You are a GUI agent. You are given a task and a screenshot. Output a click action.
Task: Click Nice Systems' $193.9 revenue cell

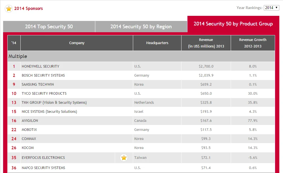tap(206, 111)
